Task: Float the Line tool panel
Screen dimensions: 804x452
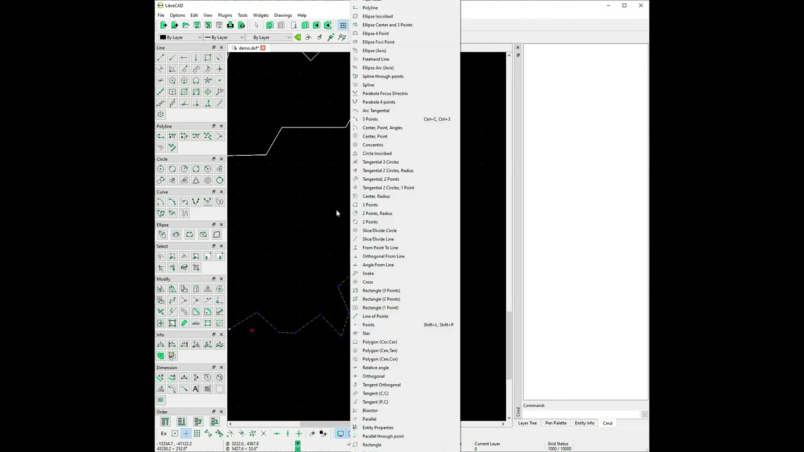Action: [214, 48]
